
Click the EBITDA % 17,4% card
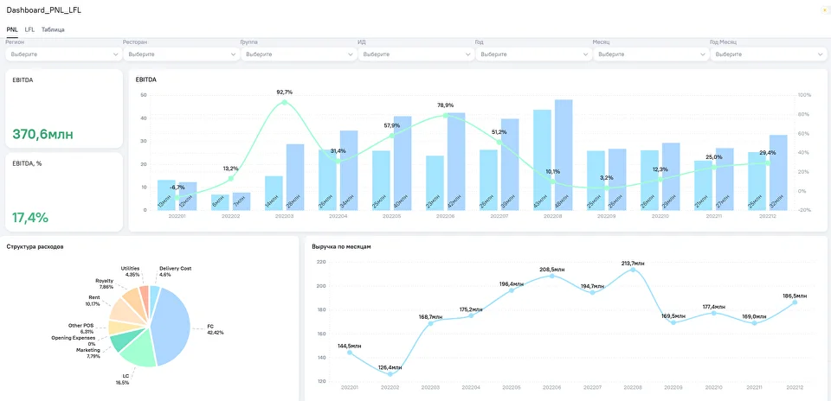63,192
